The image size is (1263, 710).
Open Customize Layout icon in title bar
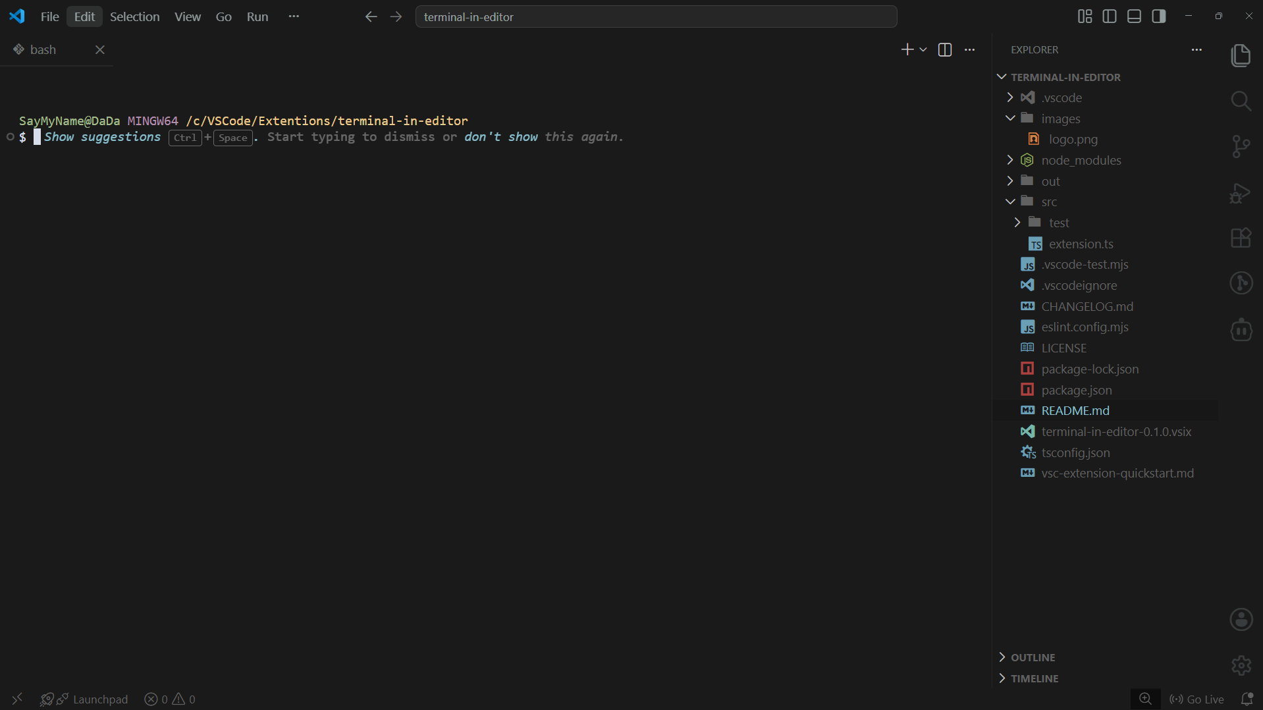coord(1085,16)
